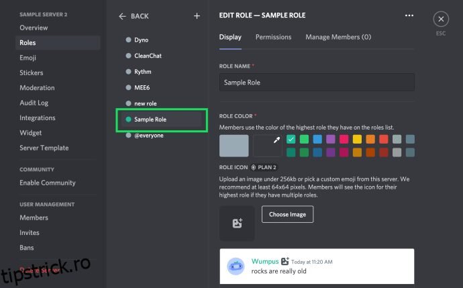
Task: Click the Plan 2 boost badge
Action: pyautogui.click(x=264, y=167)
